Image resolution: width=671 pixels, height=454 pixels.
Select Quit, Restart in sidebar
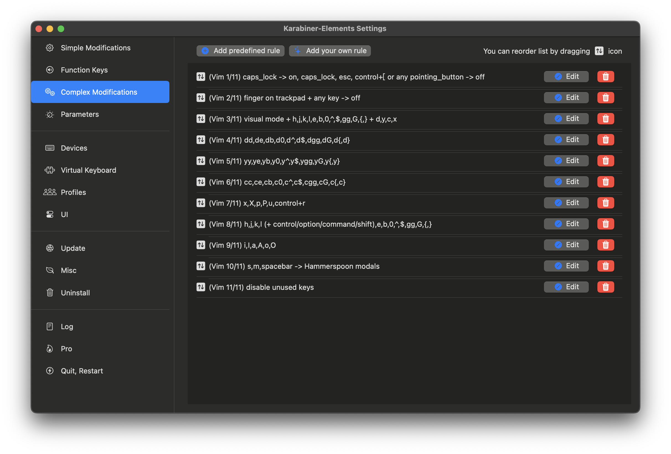82,370
